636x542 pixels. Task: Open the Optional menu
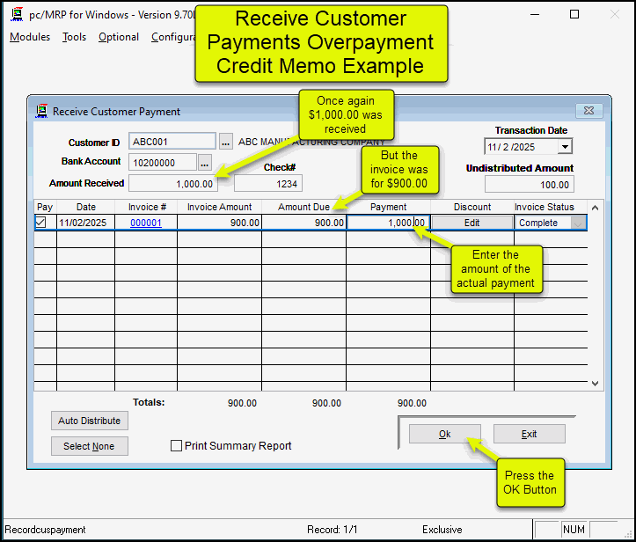(119, 37)
